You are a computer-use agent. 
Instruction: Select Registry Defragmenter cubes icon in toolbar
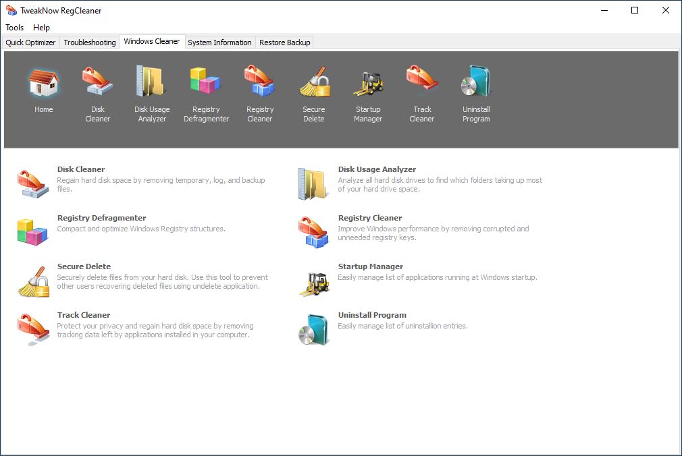point(205,81)
